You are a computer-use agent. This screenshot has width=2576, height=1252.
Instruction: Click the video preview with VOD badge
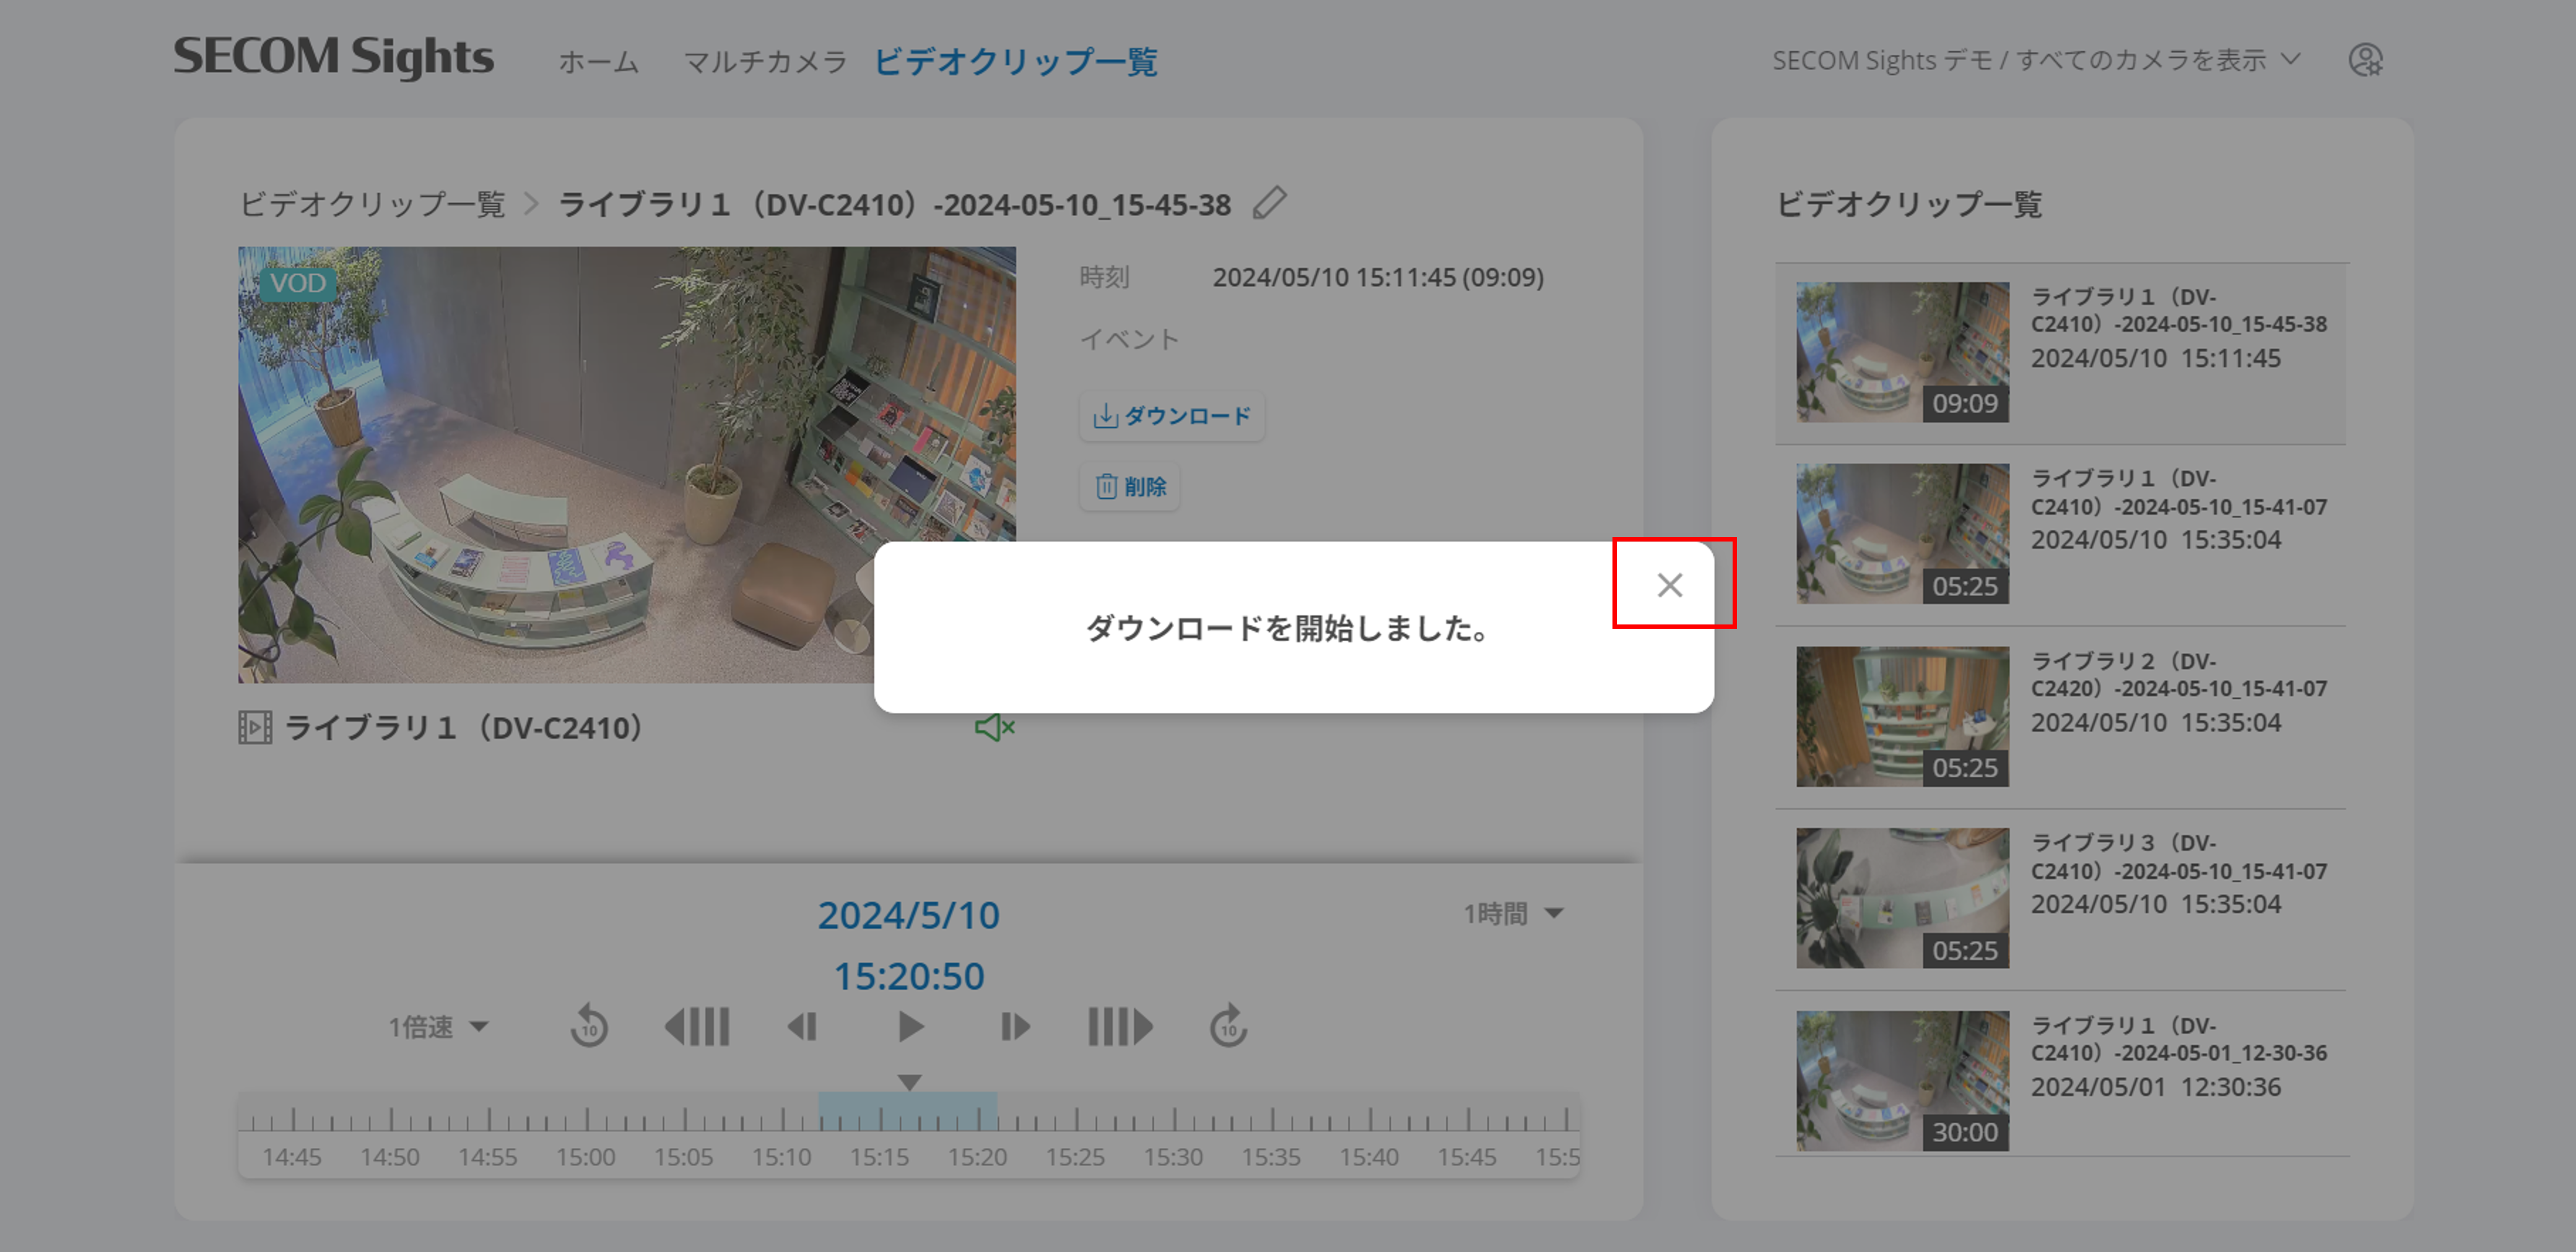point(627,465)
